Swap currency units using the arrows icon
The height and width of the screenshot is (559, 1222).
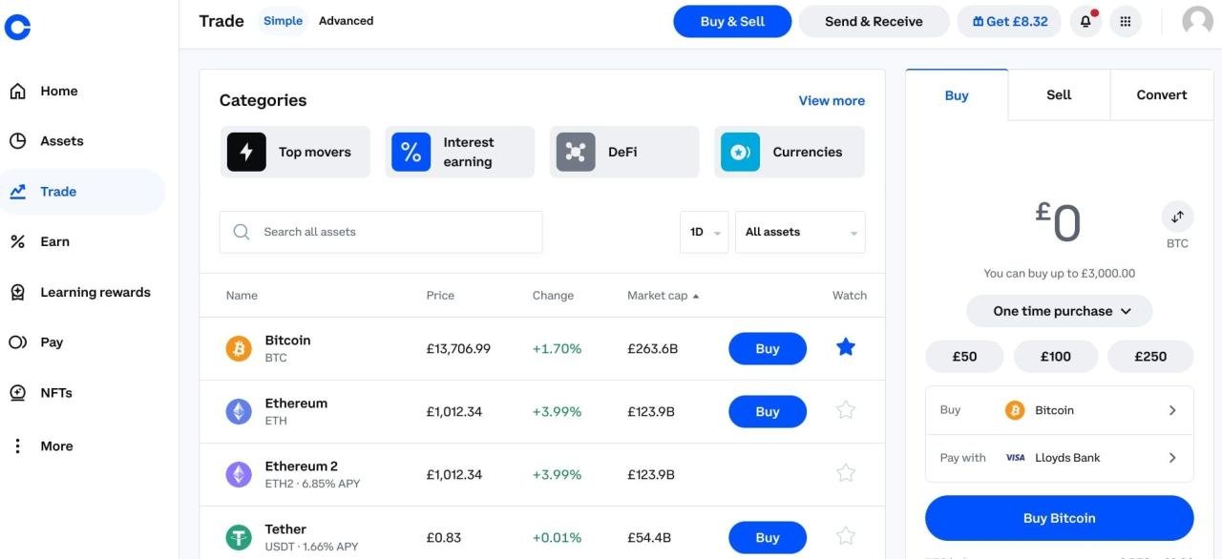point(1177,216)
